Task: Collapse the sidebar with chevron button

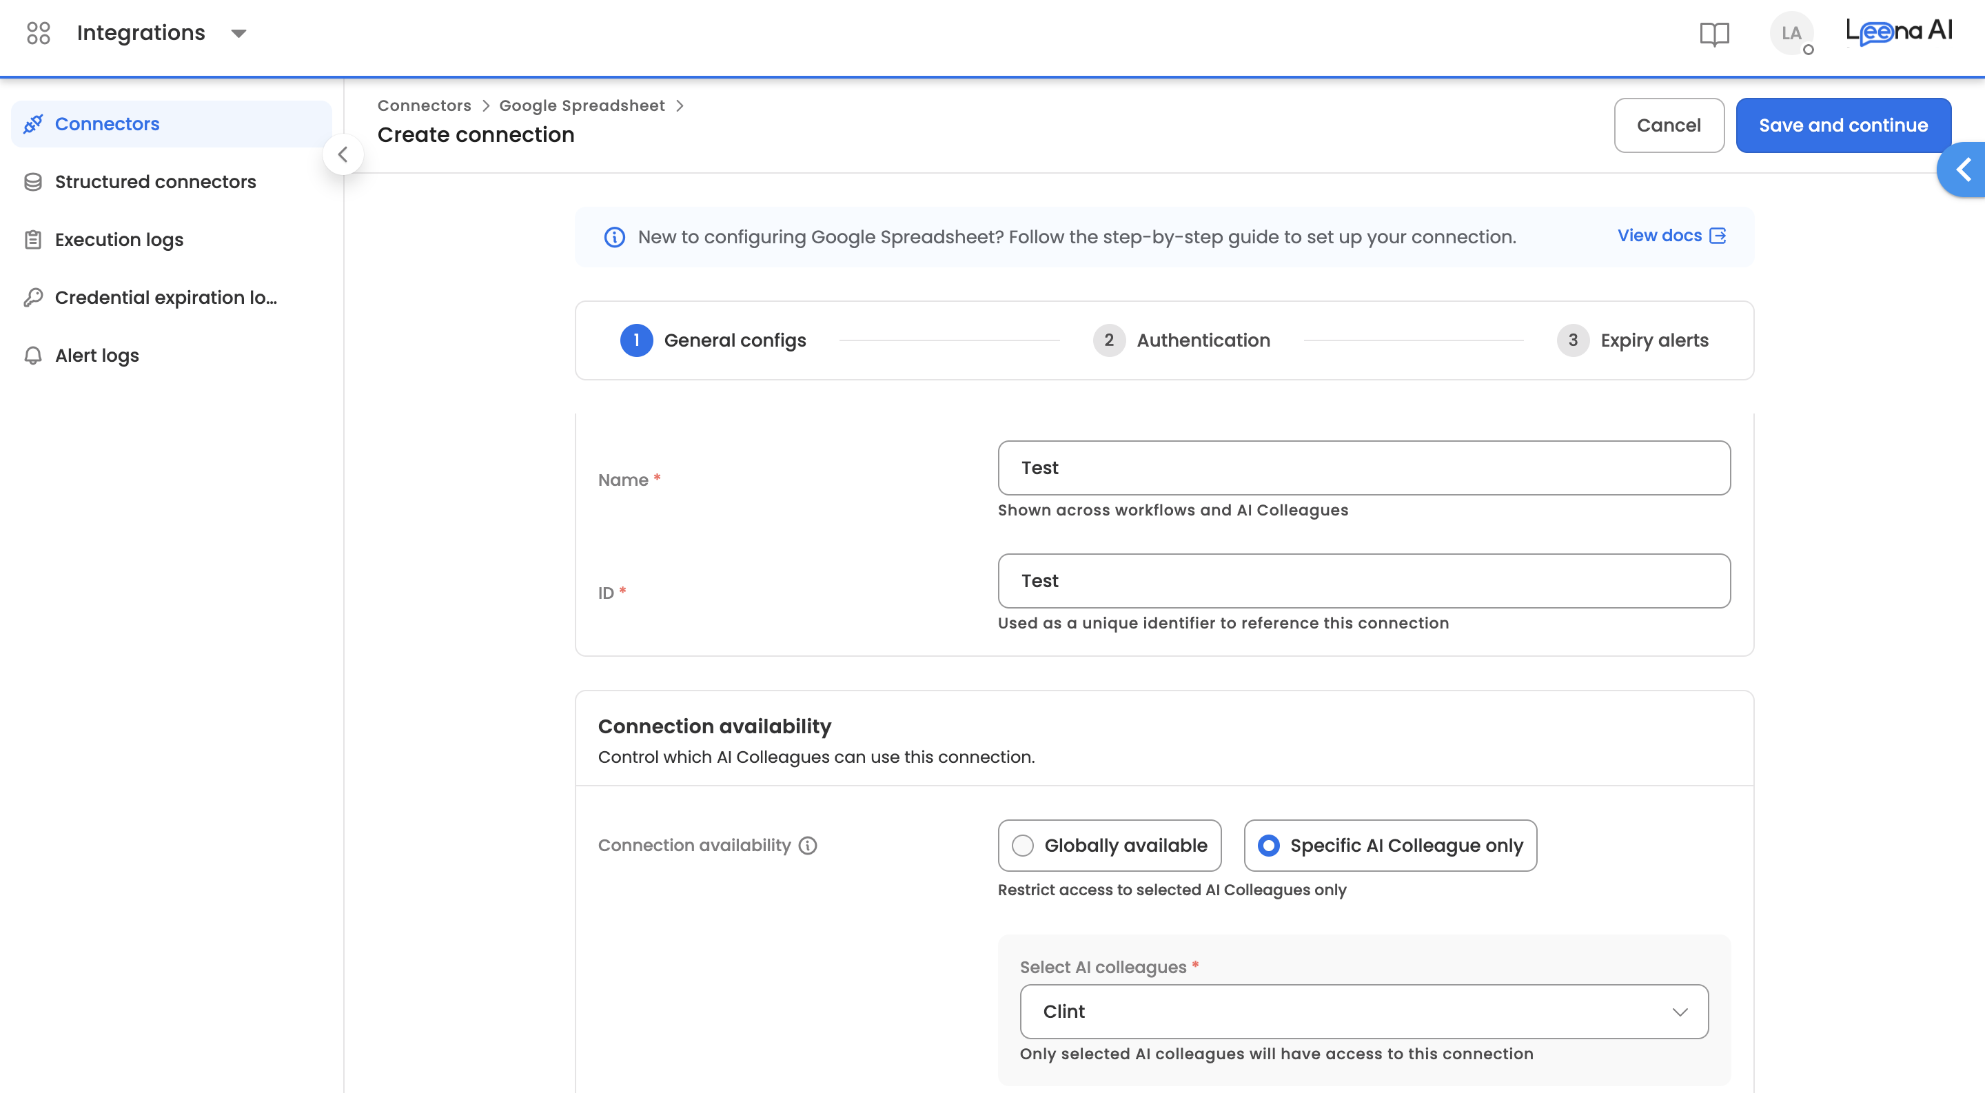Action: click(343, 155)
